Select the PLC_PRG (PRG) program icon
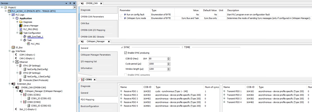Screen dimensions: 312x112 click(x=21, y=29)
